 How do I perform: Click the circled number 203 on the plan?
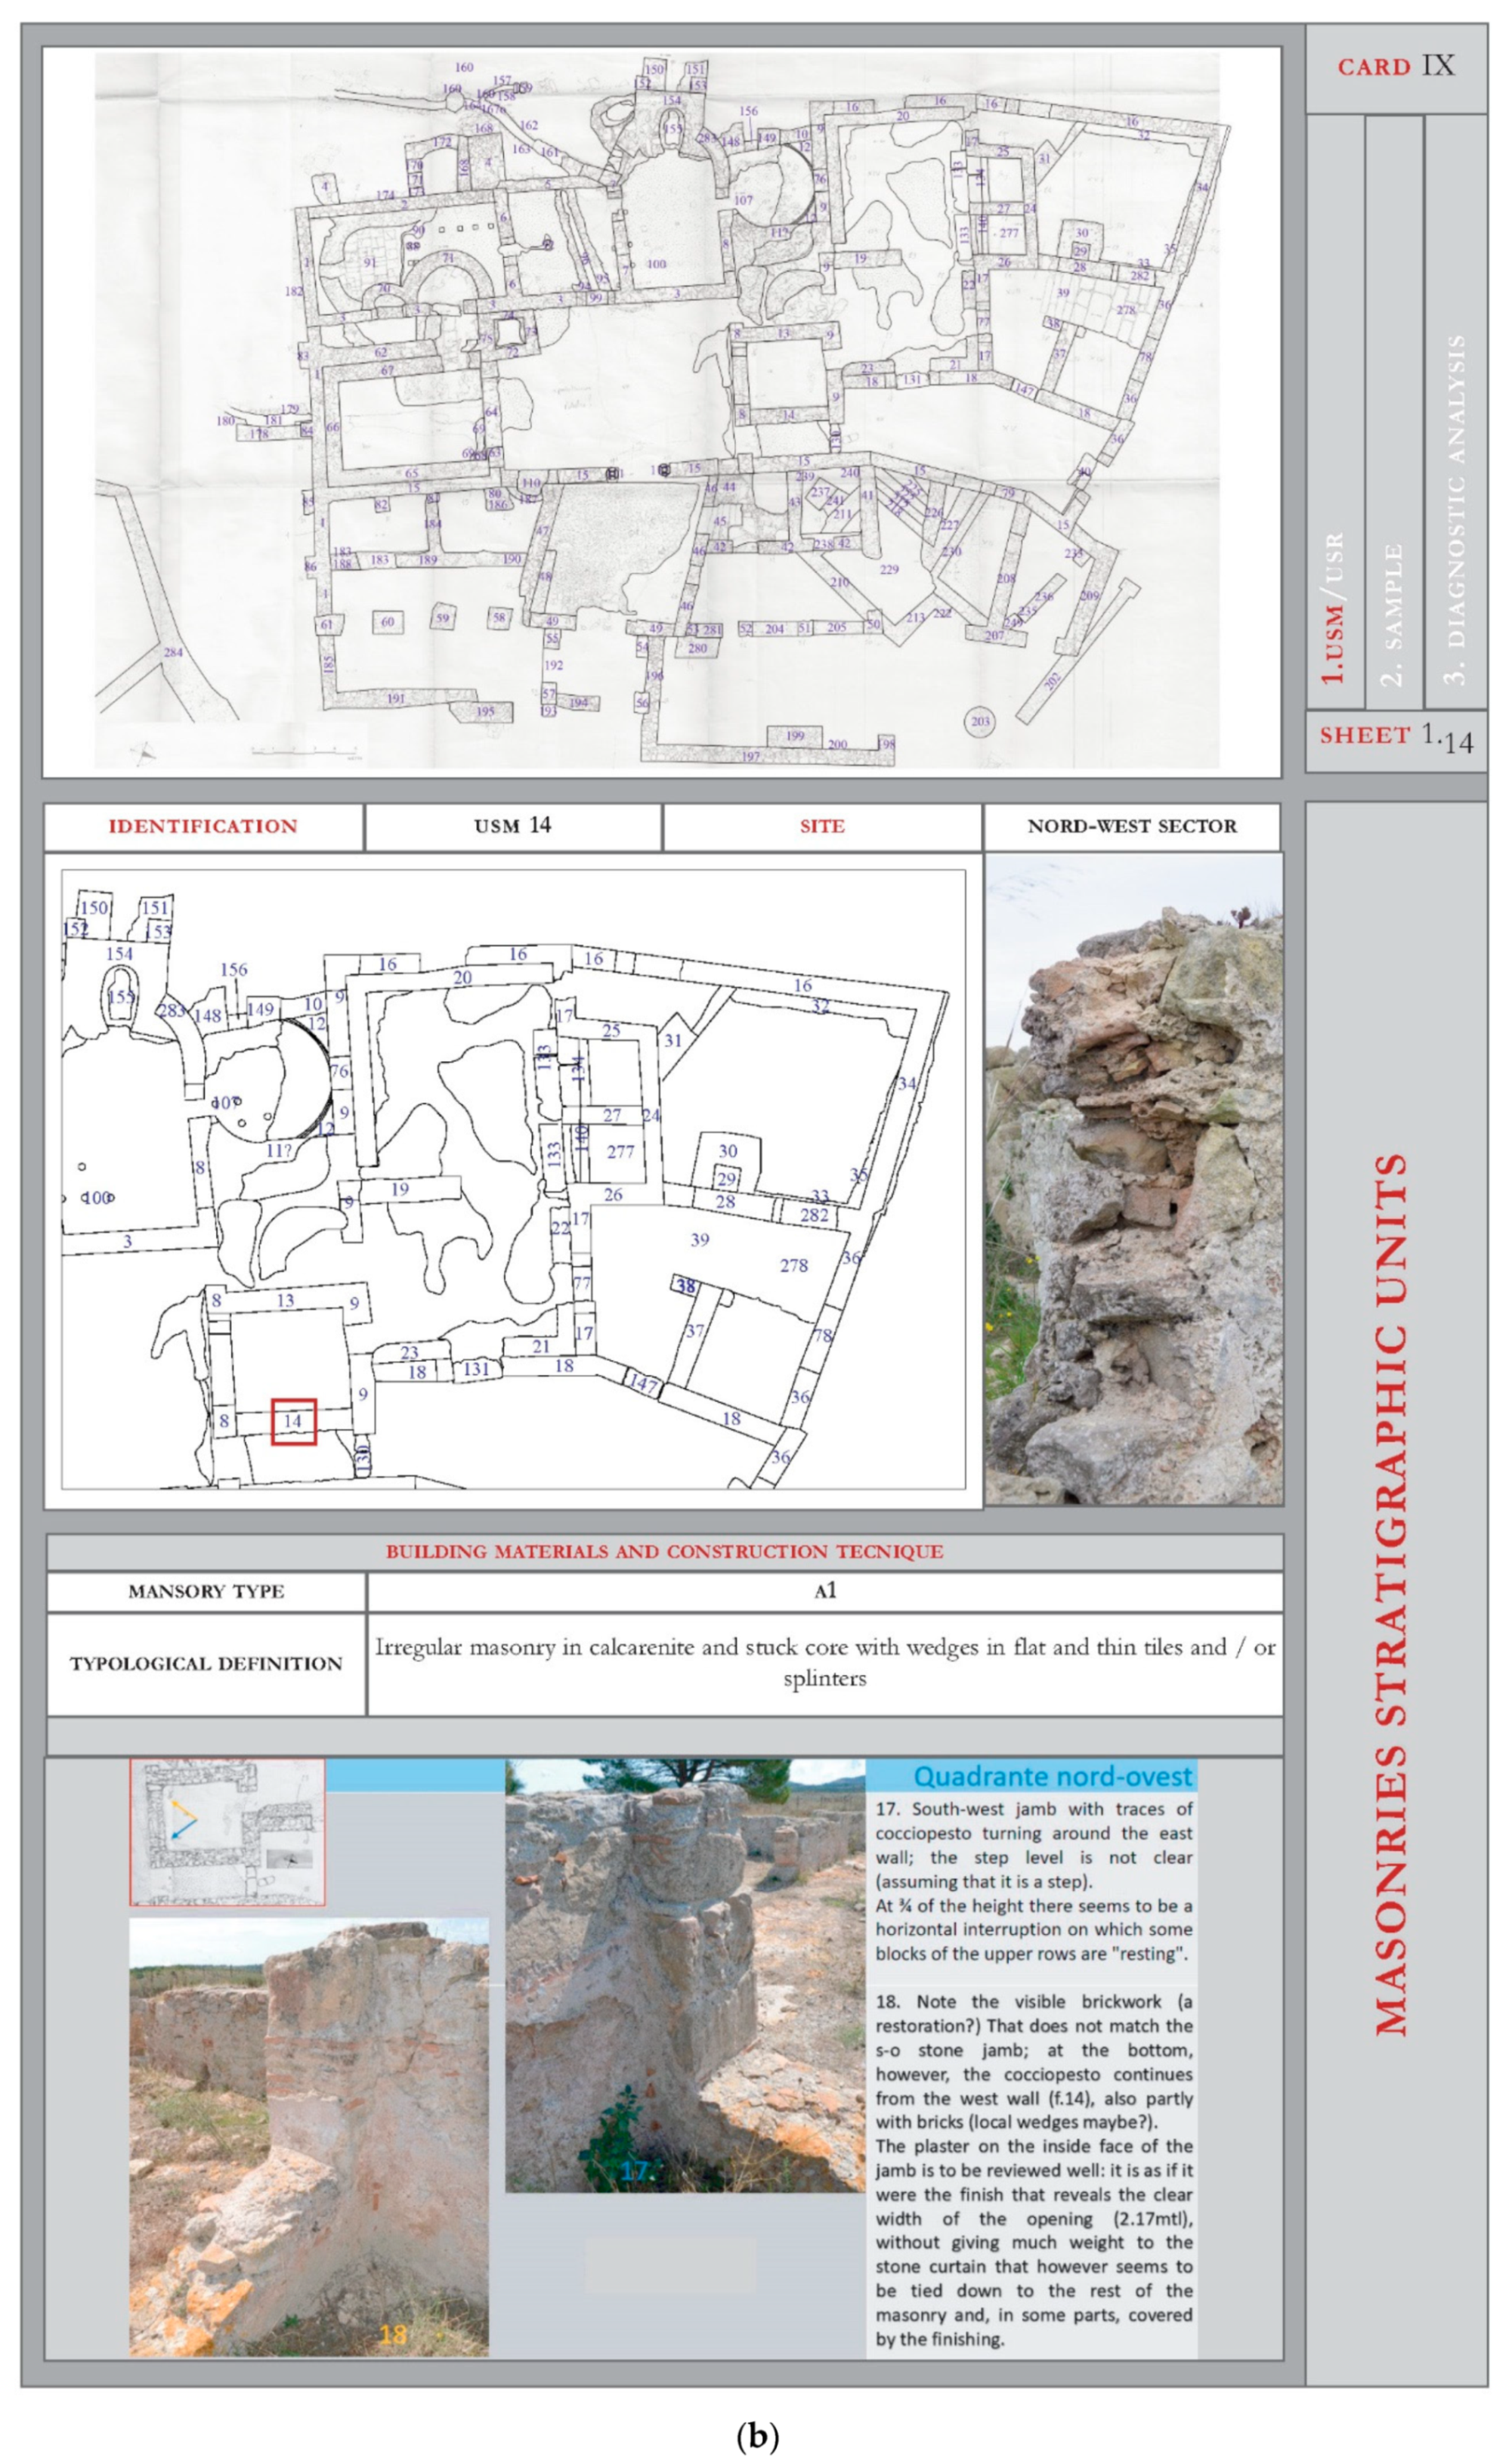(x=980, y=721)
